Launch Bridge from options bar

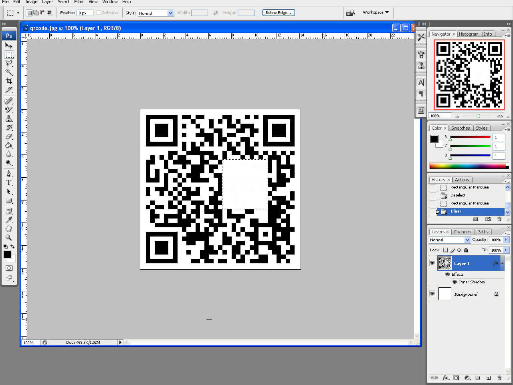(x=350, y=13)
